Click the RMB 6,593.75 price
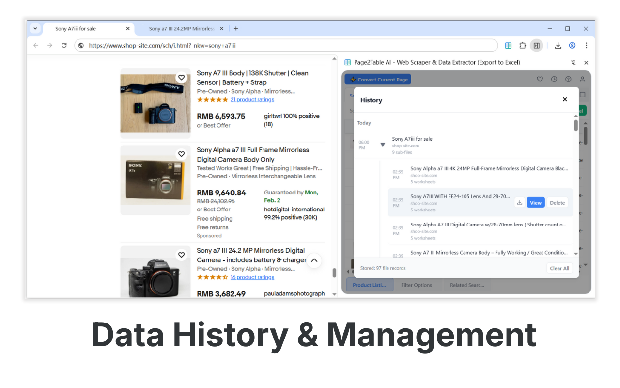This screenshot has height=388, width=620. point(221,116)
